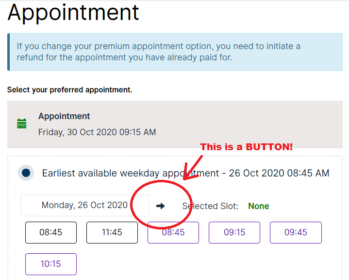Pick the purple-bordered 08:45 slot

coord(173,232)
